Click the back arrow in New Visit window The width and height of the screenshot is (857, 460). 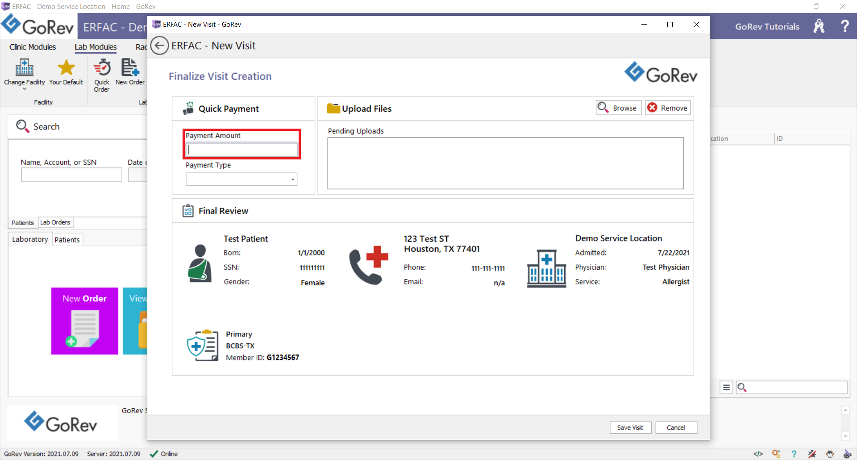click(x=159, y=46)
